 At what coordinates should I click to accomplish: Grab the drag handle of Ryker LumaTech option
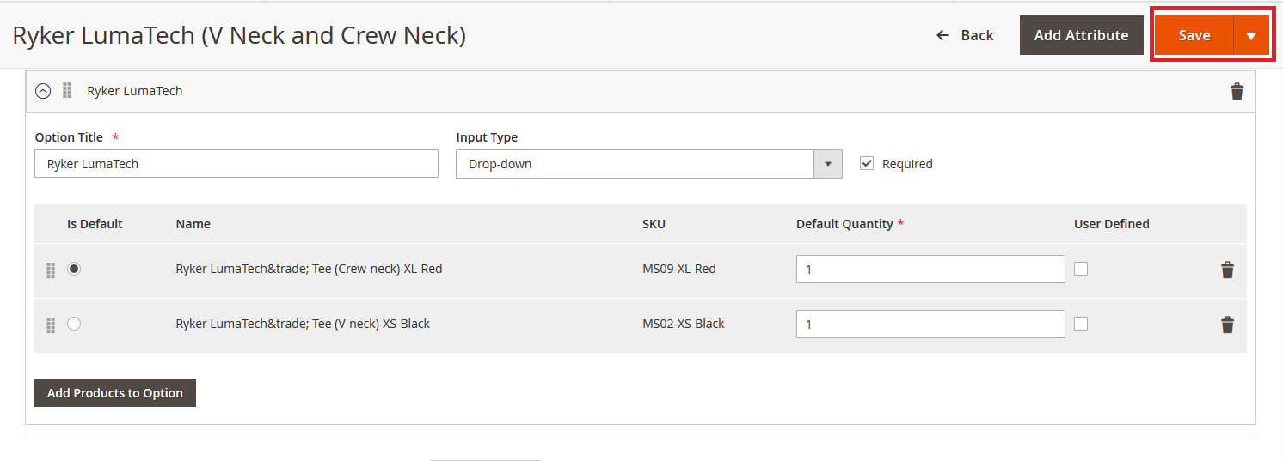[67, 90]
